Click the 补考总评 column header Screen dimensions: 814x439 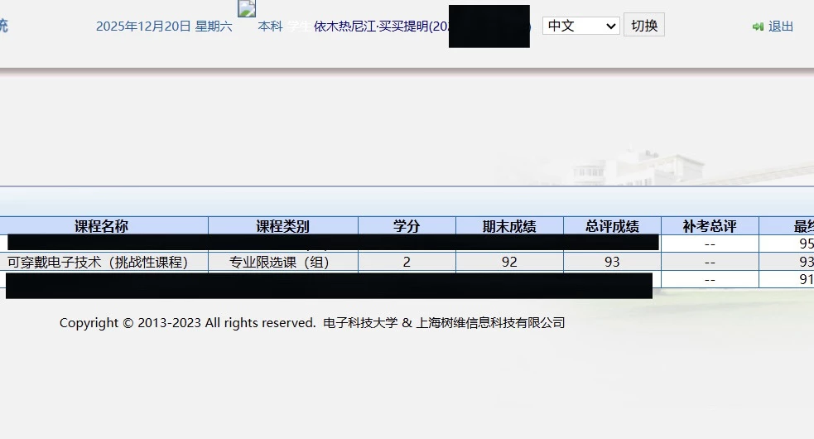click(710, 226)
